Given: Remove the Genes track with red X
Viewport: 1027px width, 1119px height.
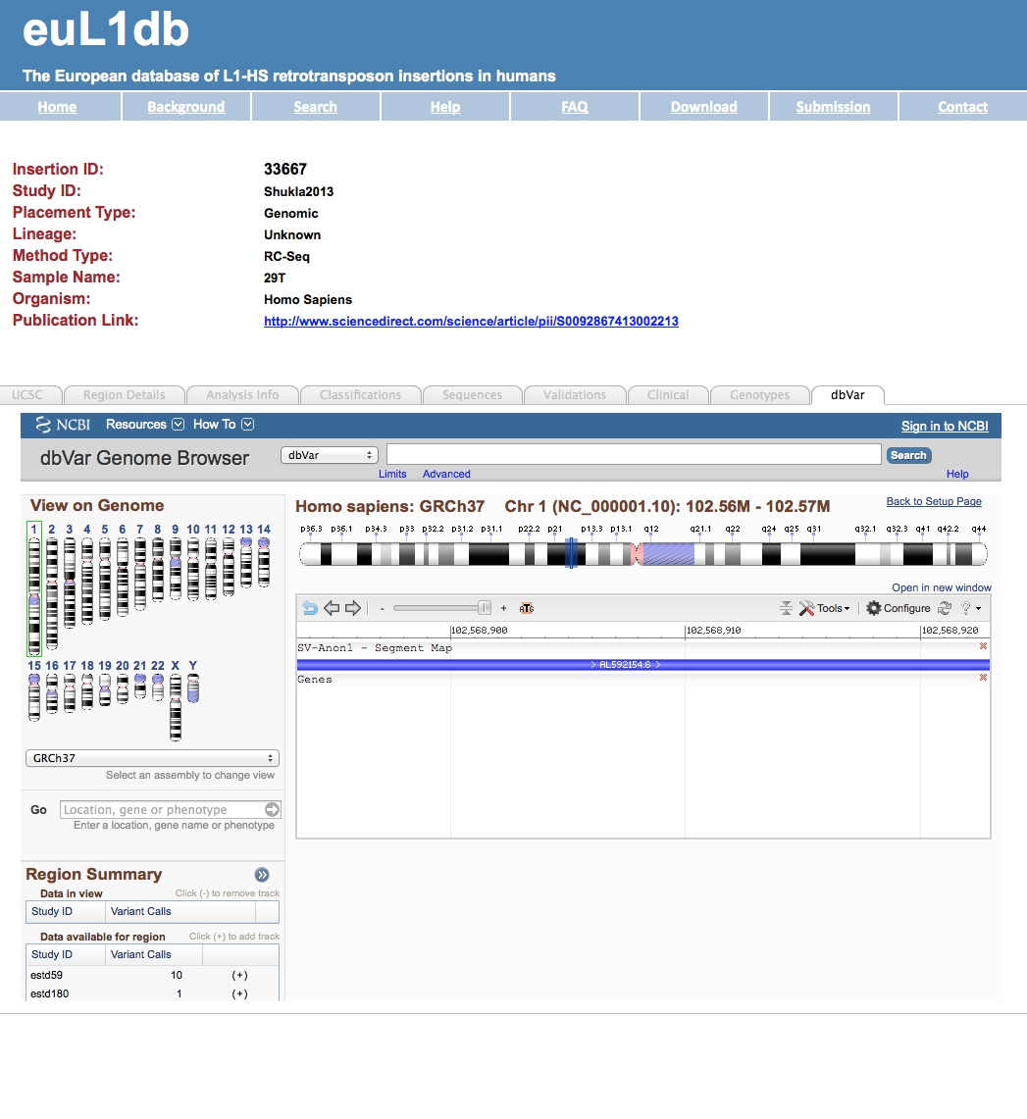Looking at the screenshot, I should (x=983, y=678).
